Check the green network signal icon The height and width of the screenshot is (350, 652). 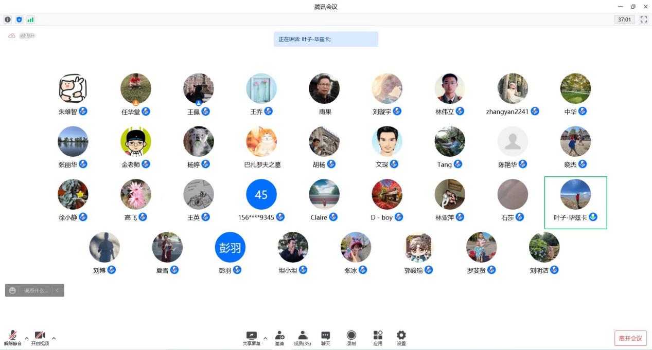[x=30, y=20]
